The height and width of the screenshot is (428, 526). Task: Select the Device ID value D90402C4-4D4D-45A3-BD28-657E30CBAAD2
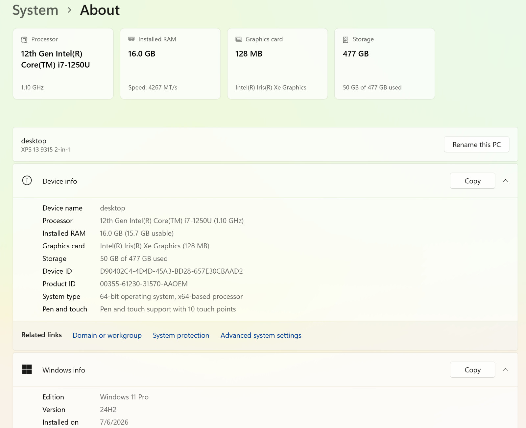pyautogui.click(x=171, y=271)
